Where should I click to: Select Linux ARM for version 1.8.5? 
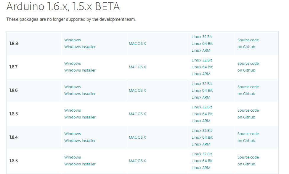201,121
